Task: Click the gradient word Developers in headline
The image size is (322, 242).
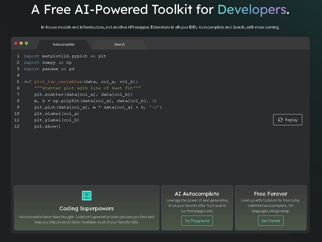Action: [x=252, y=10]
